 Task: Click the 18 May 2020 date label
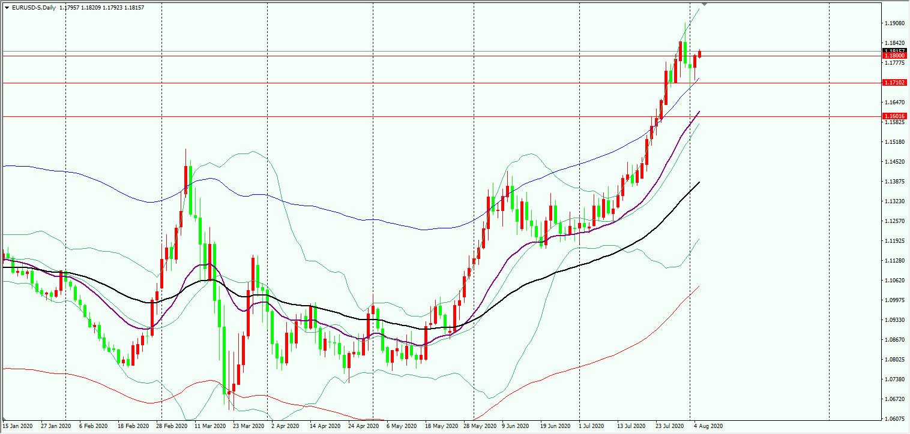tap(441, 426)
